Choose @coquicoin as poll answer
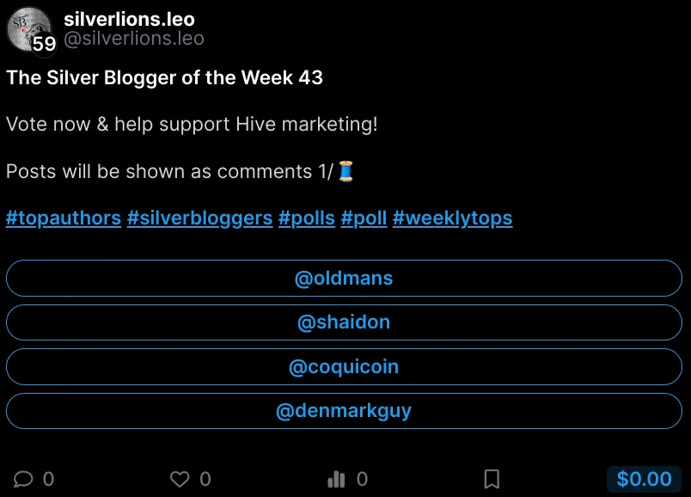The image size is (691, 497). point(344,367)
